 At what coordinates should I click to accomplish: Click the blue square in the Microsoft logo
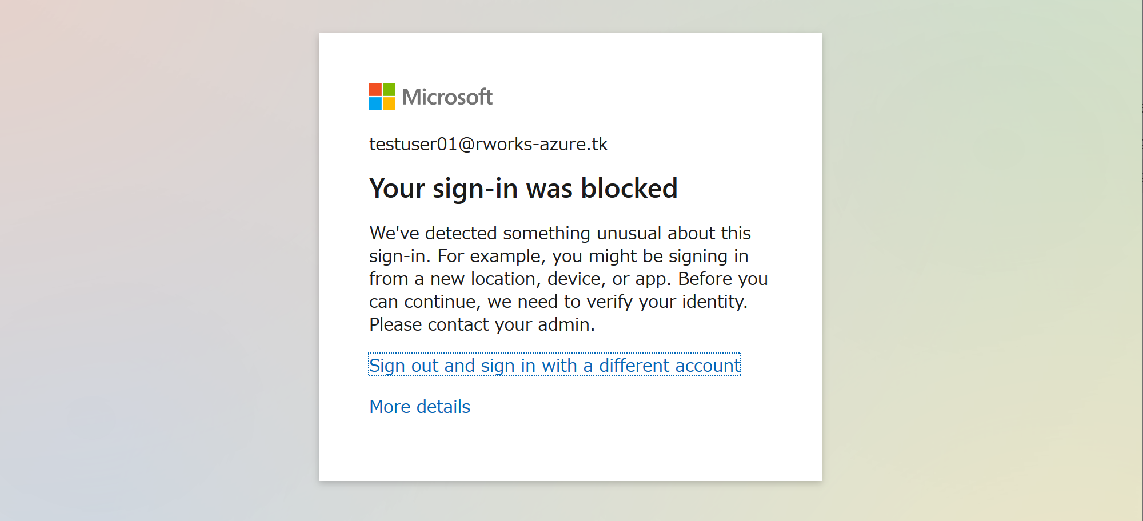click(375, 103)
